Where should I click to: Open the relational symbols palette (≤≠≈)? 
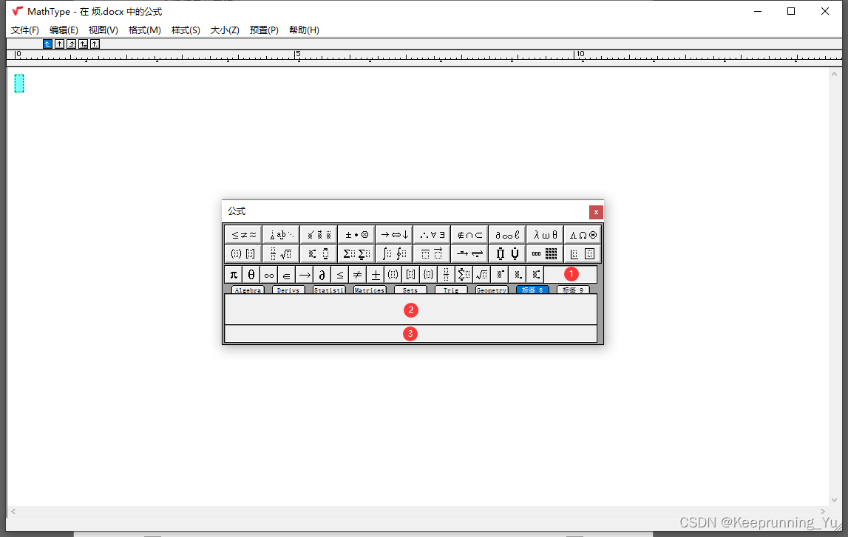coord(243,234)
